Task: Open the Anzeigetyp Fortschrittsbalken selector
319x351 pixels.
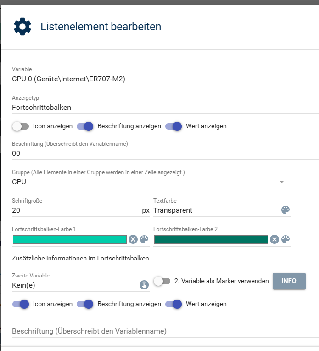Action: pyautogui.click(x=165, y=108)
